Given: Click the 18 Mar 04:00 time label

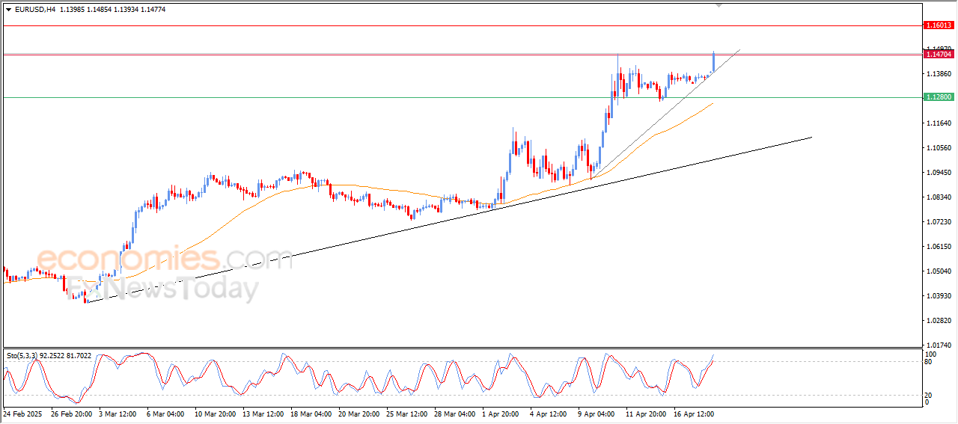Looking at the screenshot, I should click(x=312, y=413).
